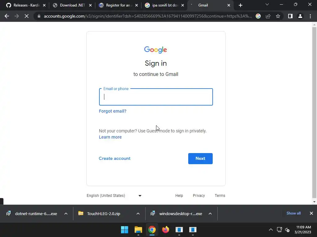
Task: Share this page using the share icon
Action: tap(268, 16)
